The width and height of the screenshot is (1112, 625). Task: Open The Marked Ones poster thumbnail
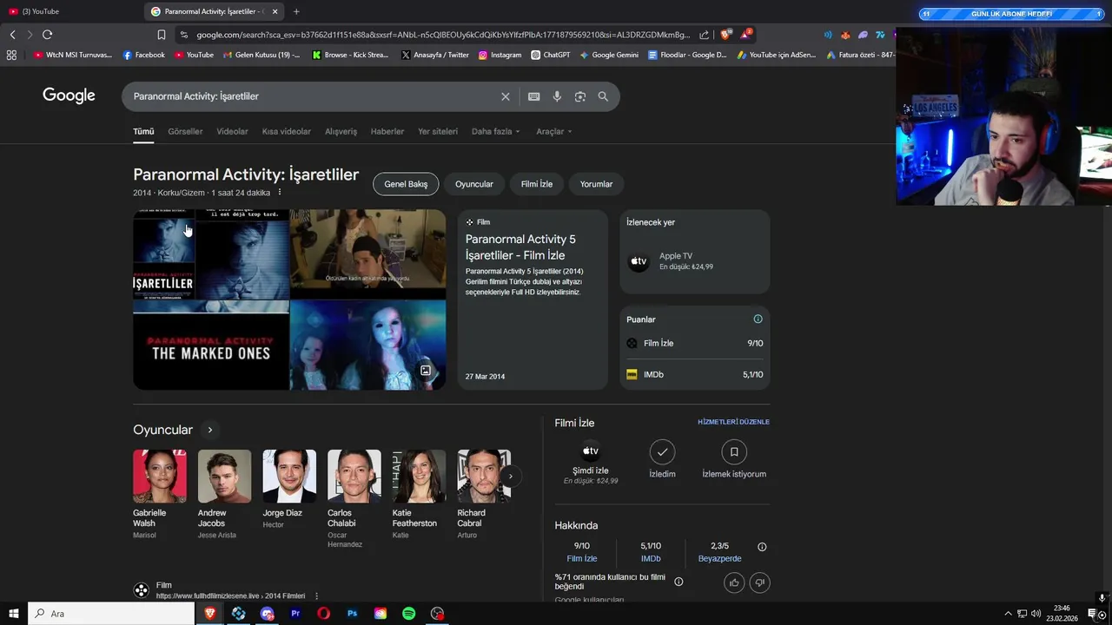tap(211, 351)
